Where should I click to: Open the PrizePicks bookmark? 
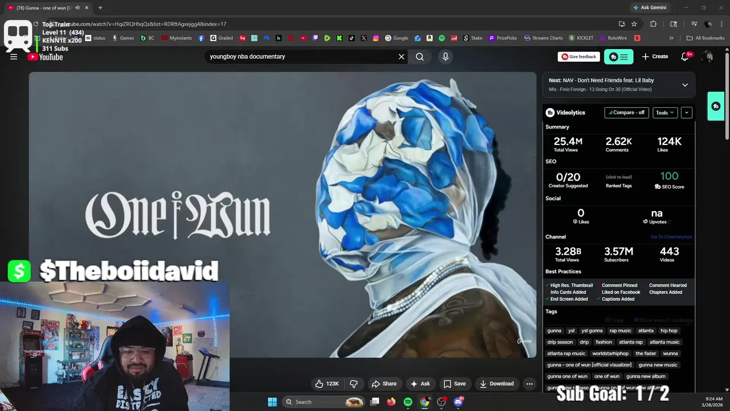coord(502,38)
